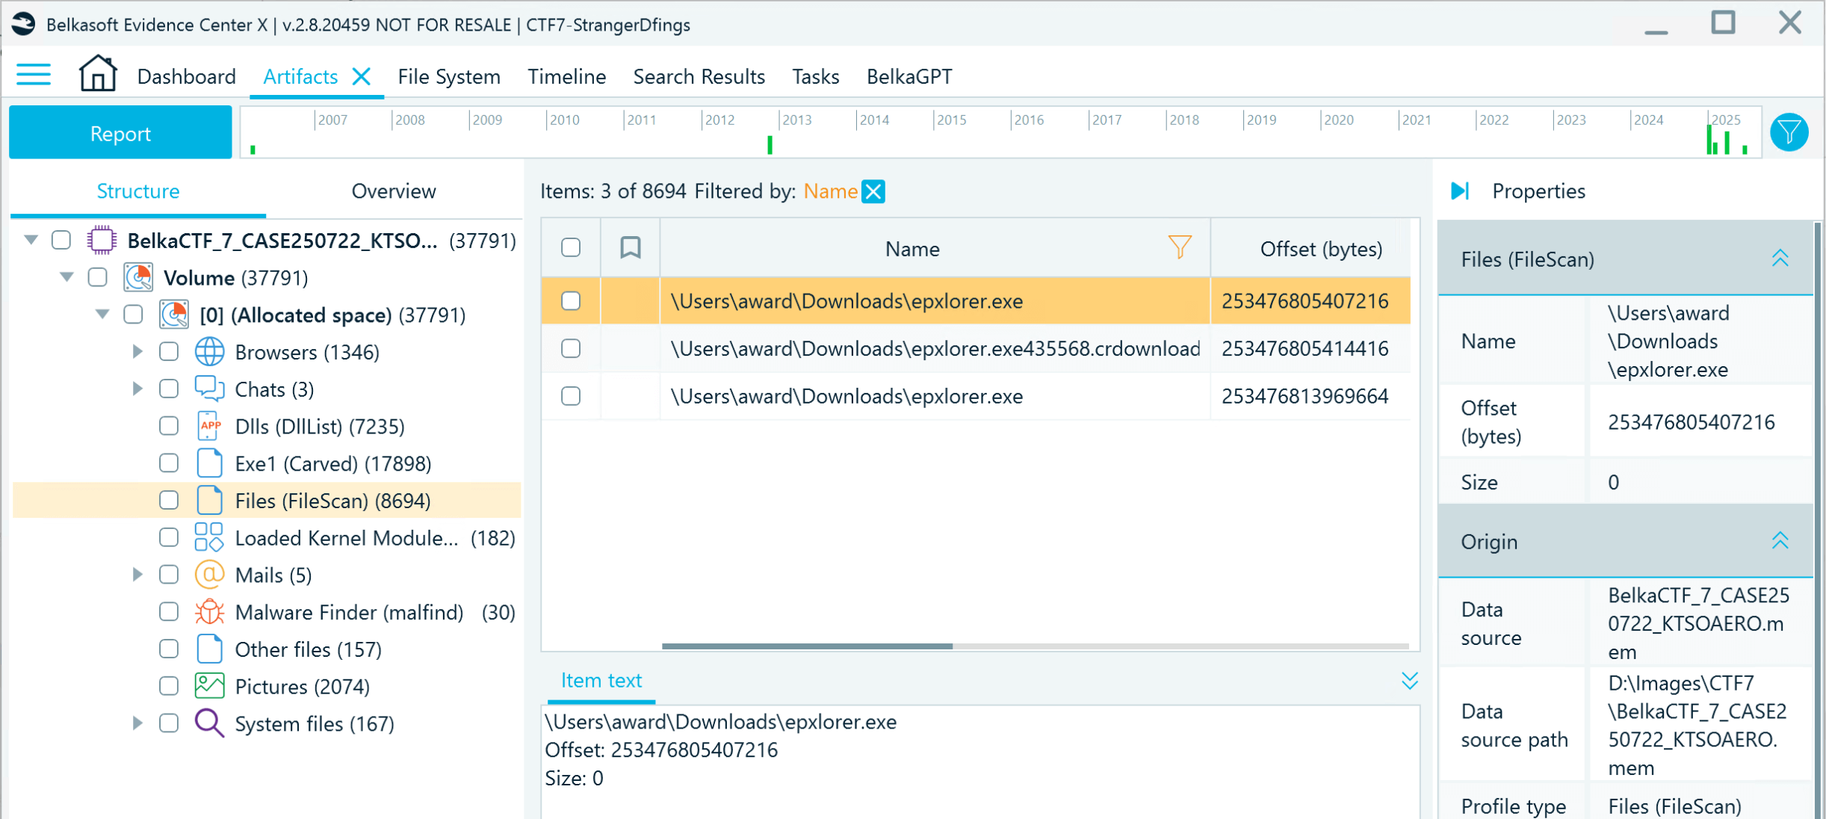Open the BelkaGPT tab

909,76
